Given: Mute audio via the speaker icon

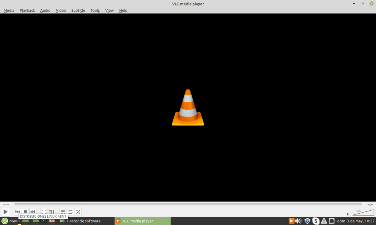Looking at the screenshot, I should point(348,214).
